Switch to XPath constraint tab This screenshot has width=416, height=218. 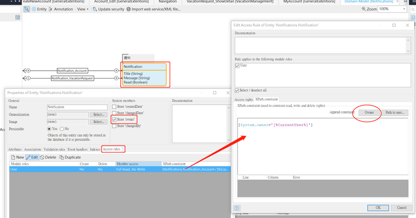[x=266, y=99]
